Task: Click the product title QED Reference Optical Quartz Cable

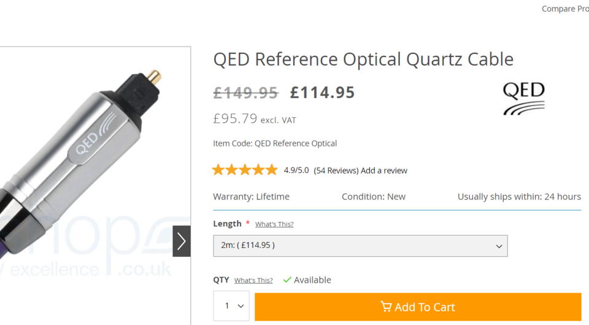Action: pos(363,59)
